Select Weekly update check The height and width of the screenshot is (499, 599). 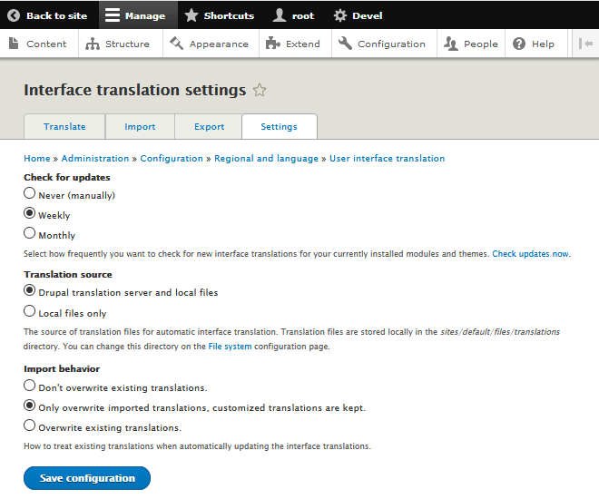coord(29,213)
